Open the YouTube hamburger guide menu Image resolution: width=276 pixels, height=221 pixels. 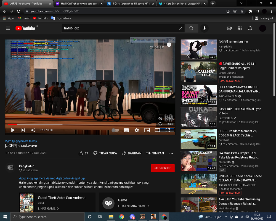[x=8, y=28]
